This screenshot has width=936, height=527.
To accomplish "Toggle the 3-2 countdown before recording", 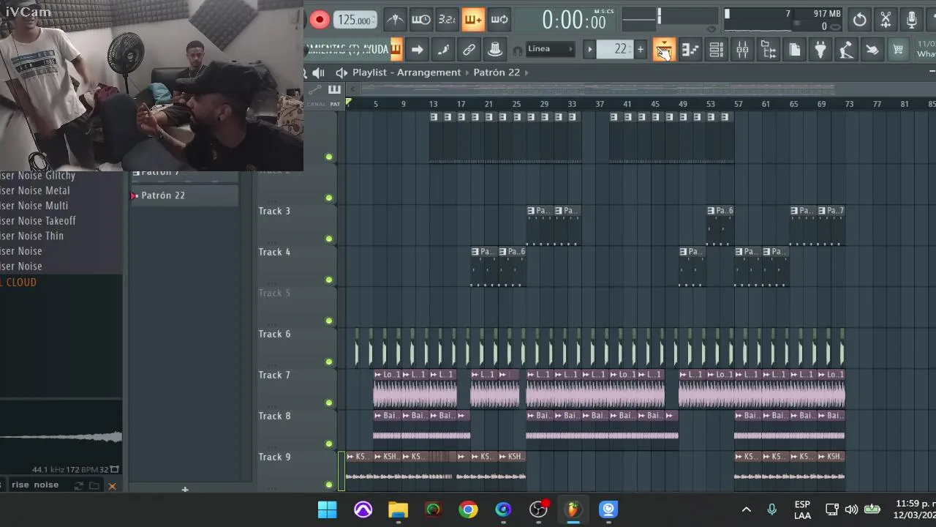I will (447, 20).
